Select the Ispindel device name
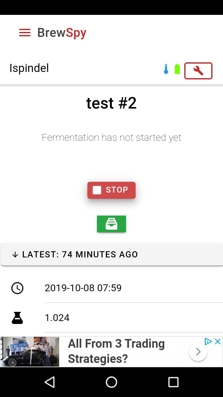The image size is (223, 397). 29,68
